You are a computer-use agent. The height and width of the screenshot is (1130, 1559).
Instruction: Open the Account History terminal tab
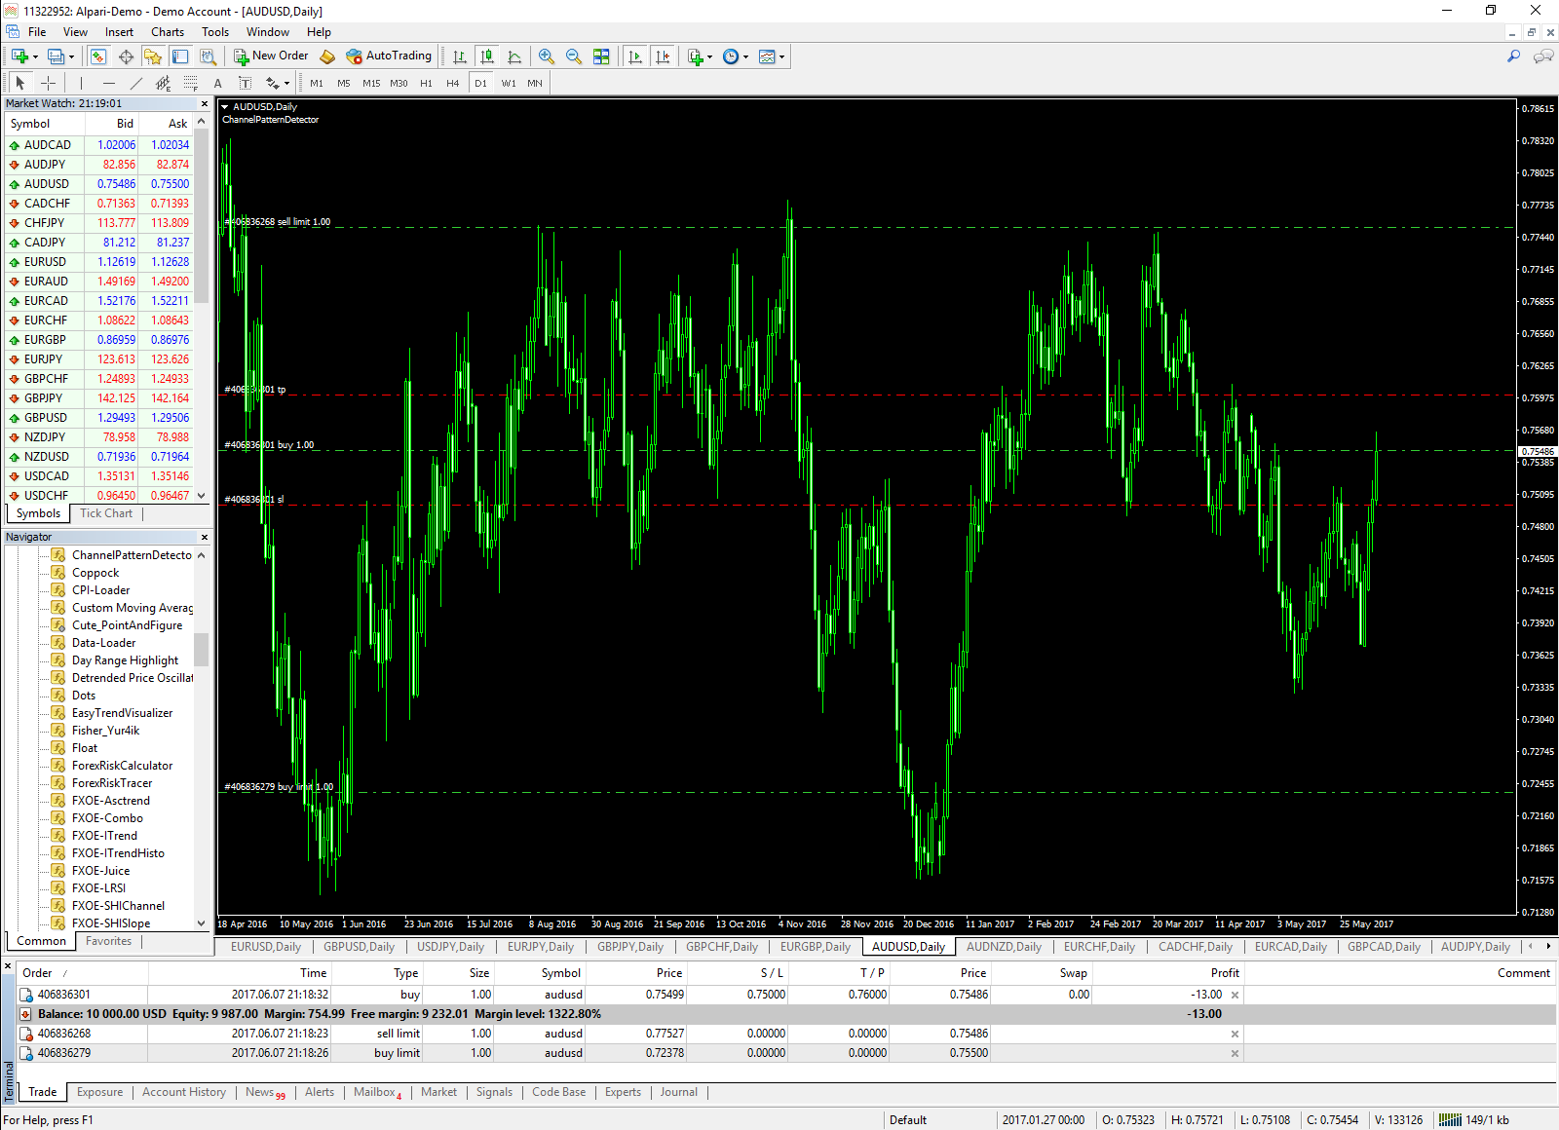(x=184, y=1092)
